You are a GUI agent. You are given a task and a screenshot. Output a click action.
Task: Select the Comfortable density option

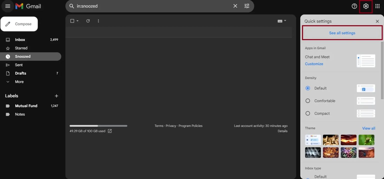pyautogui.click(x=308, y=101)
